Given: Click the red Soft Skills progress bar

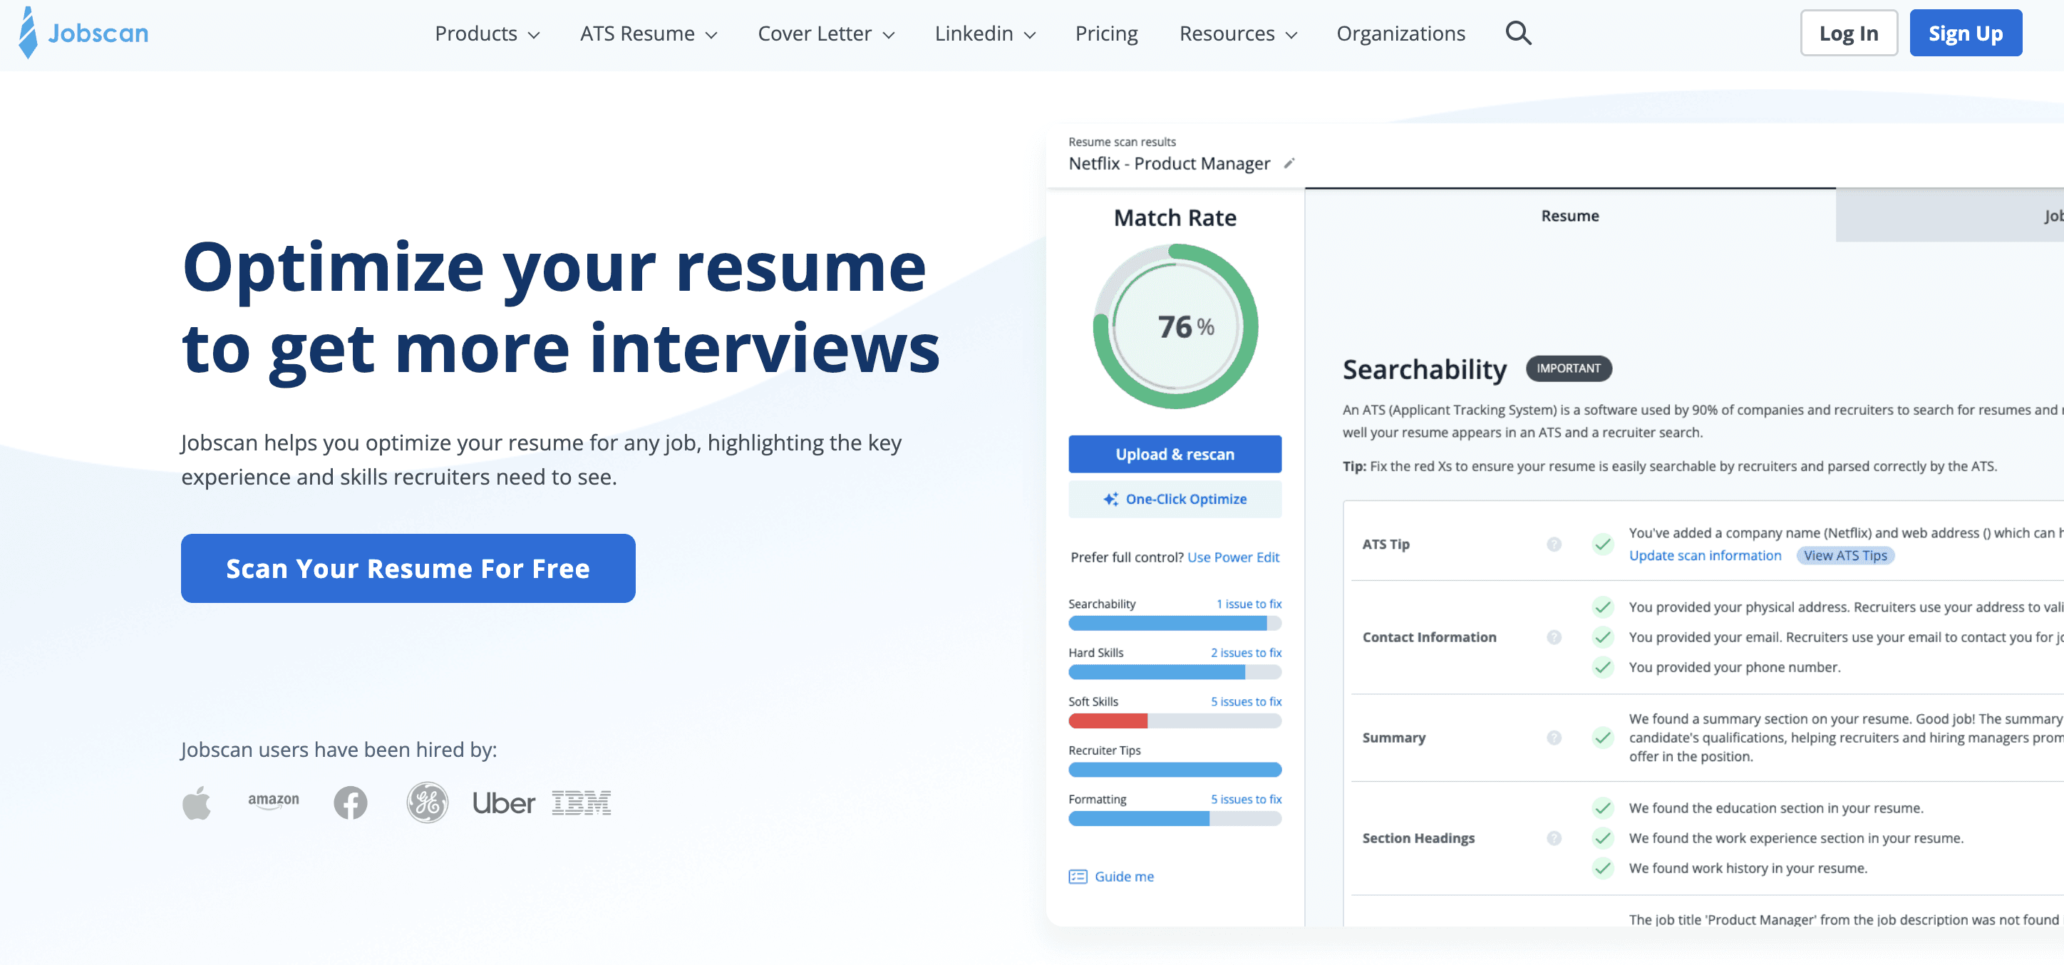Looking at the screenshot, I should [x=1108, y=721].
